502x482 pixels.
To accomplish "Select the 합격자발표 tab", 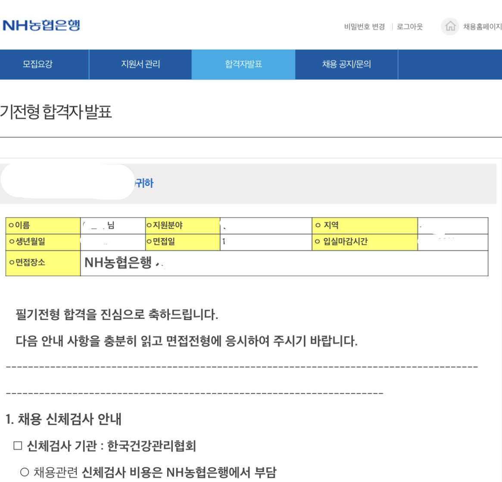I will (x=243, y=64).
